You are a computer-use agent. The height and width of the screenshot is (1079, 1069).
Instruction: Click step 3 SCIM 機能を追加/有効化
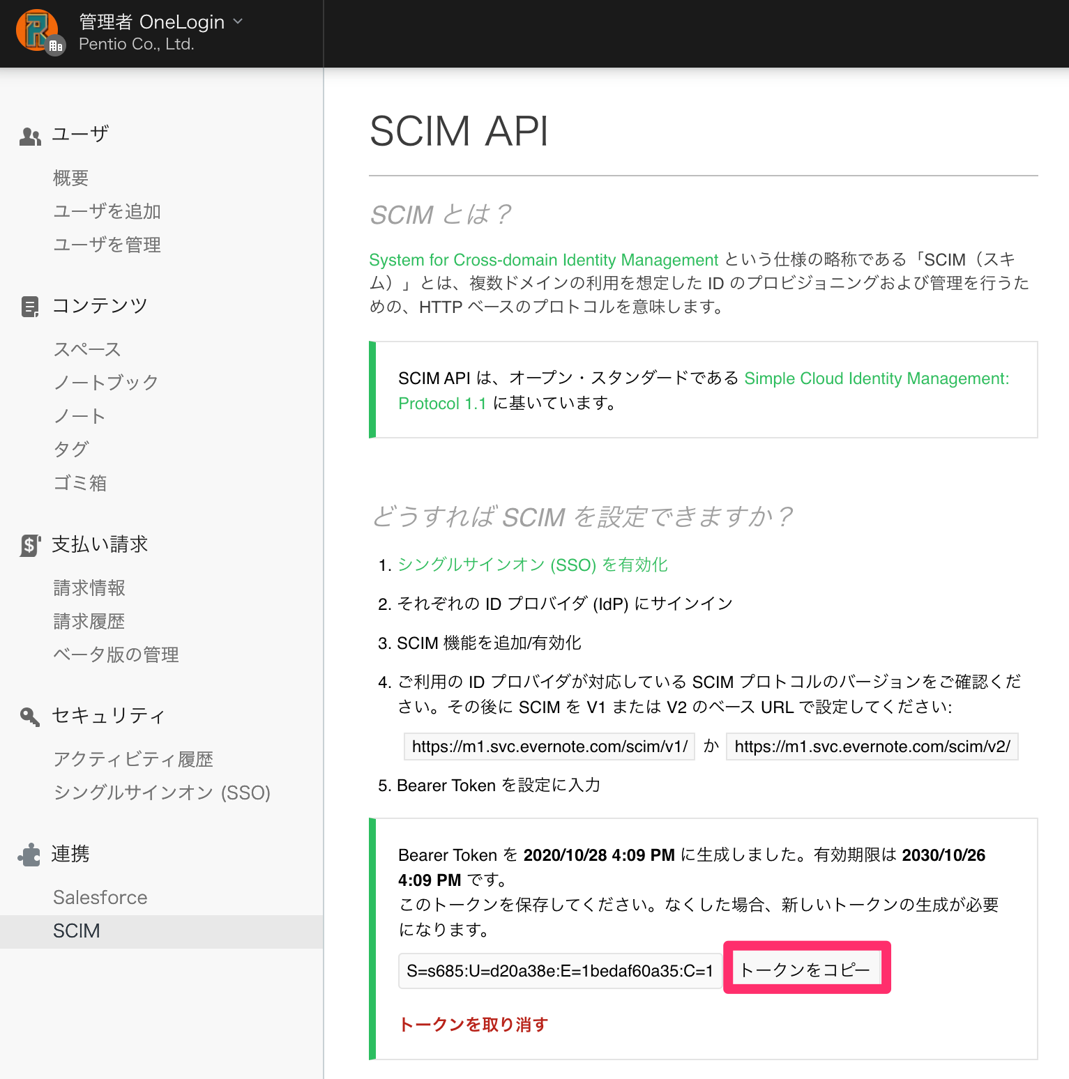point(489,643)
